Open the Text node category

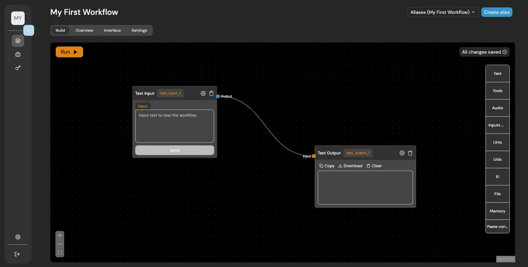[x=498, y=73]
